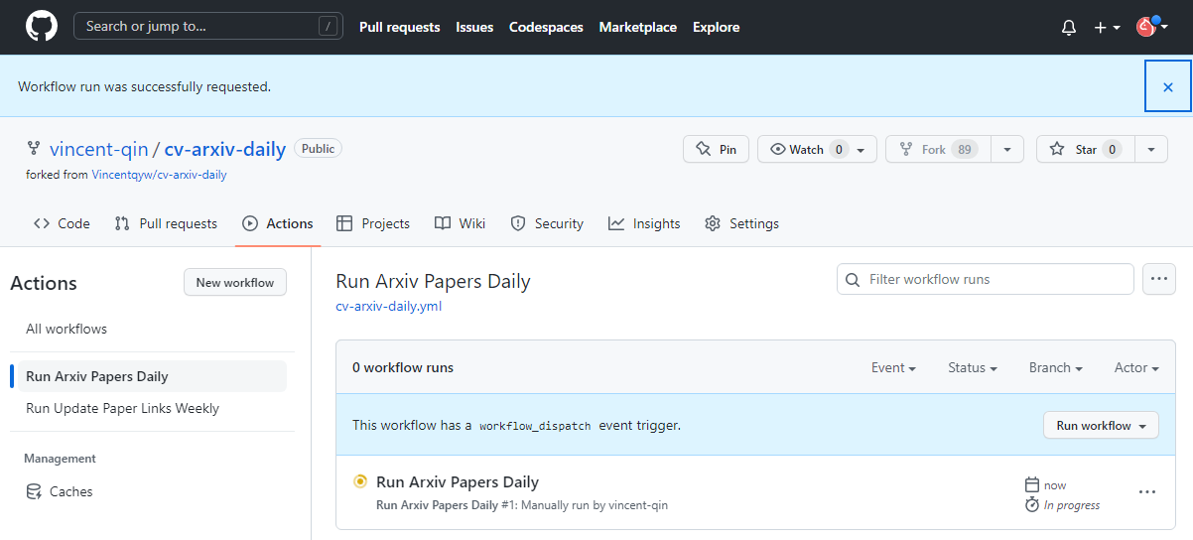
Task: Open the Run workflow dropdown
Action: [x=1101, y=425]
